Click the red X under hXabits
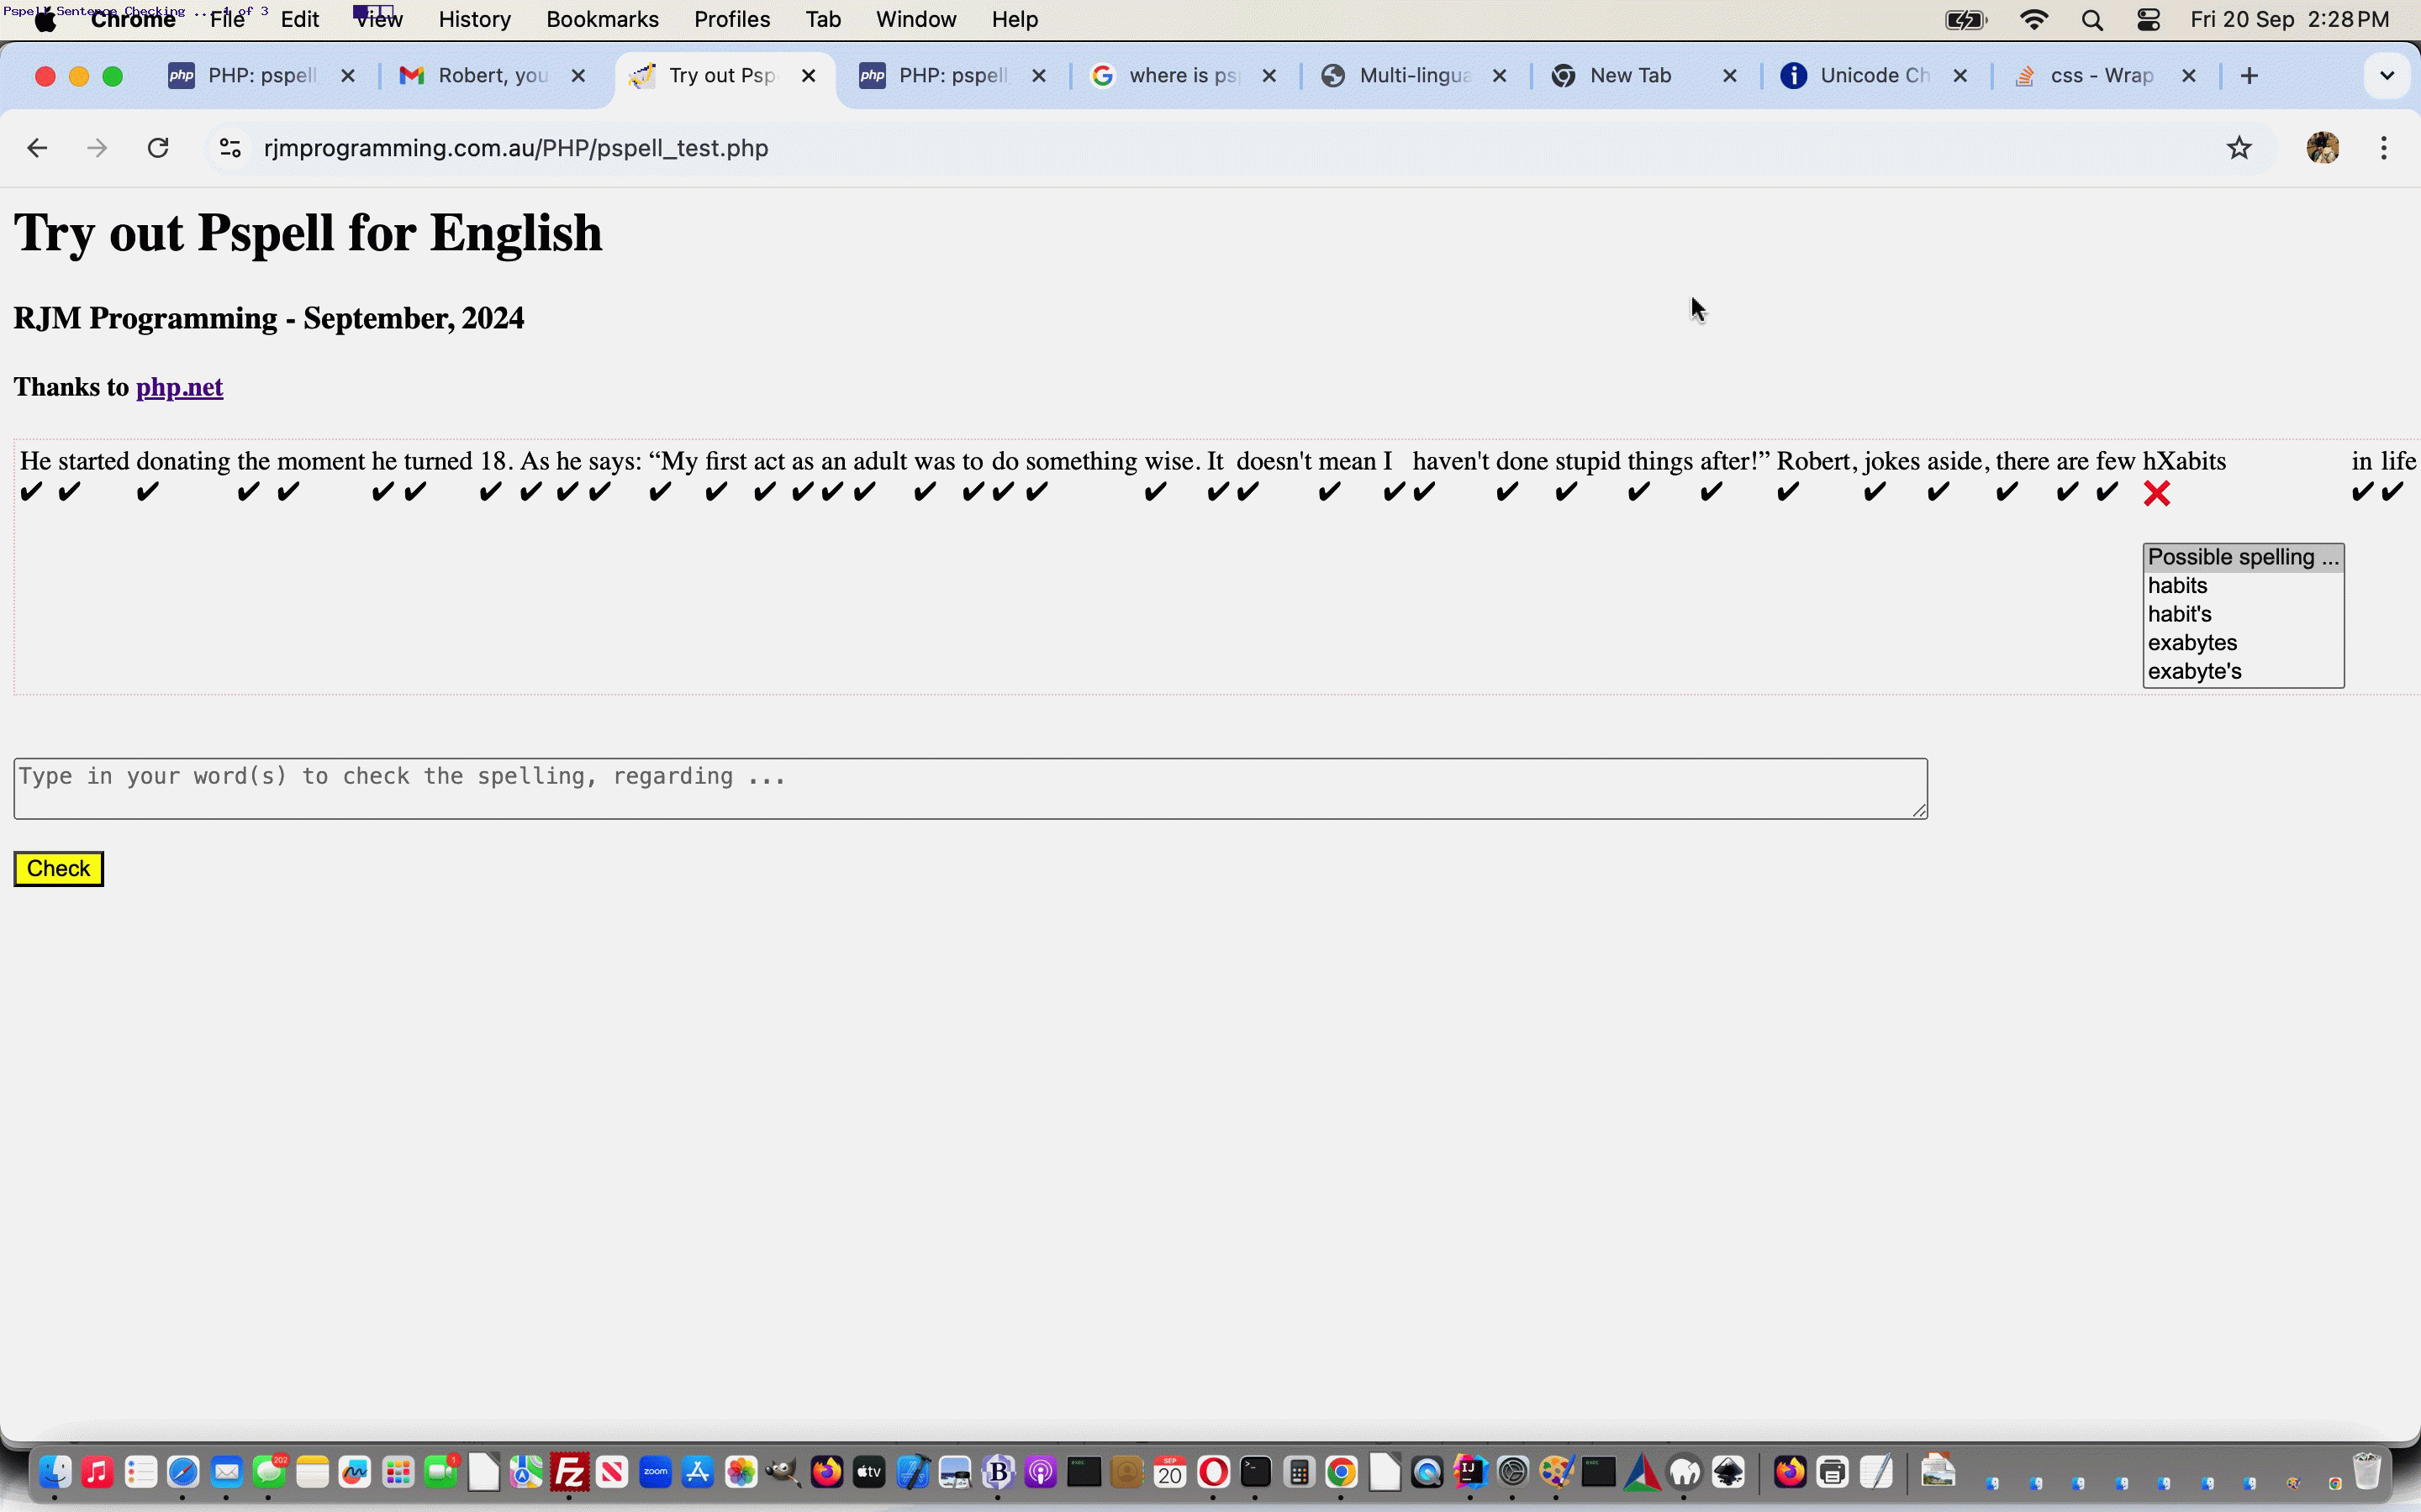This screenshot has height=1512, width=2421. click(2157, 493)
